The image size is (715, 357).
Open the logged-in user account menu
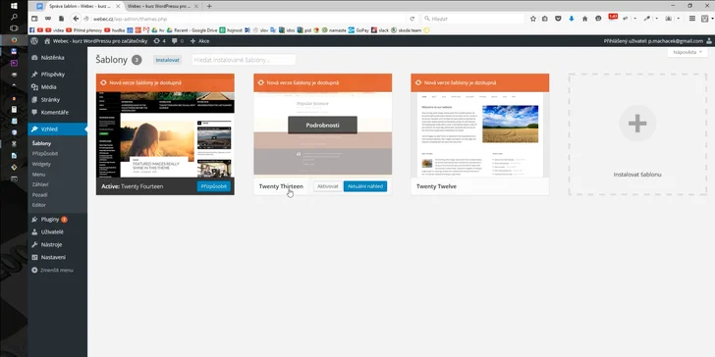[658, 40]
